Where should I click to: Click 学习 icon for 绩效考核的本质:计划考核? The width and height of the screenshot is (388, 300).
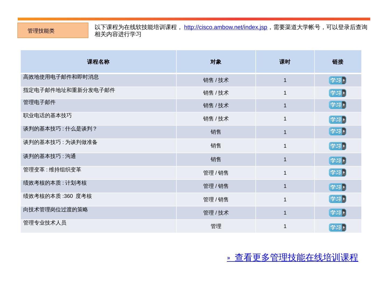point(337,187)
